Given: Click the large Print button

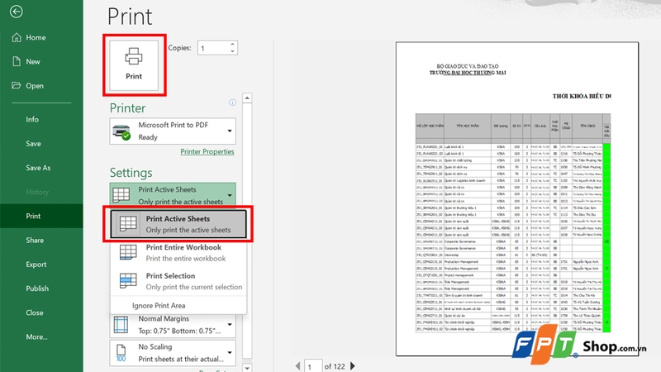Looking at the screenshot, I should click(x=134, y=65).
